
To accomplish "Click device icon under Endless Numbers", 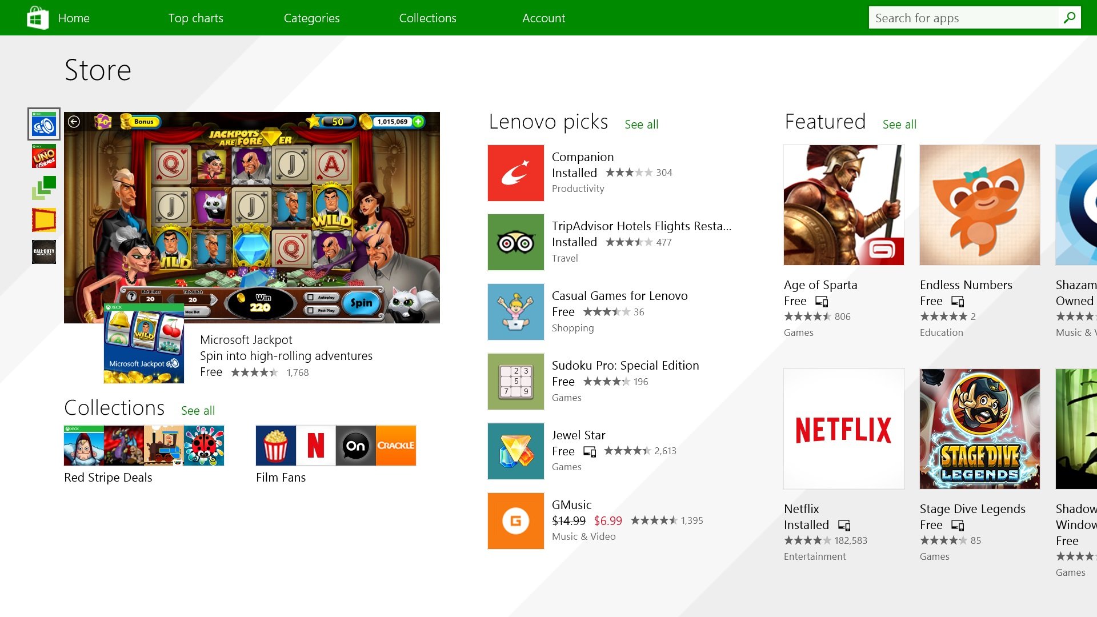I will pyautogui.click(x=957, y=302).
